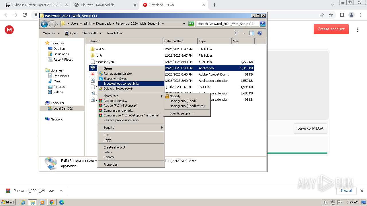
Task: Choose Restore previous versions
Action: 131,120
